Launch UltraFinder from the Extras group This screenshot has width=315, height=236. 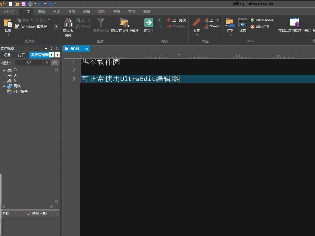[262, 20]
